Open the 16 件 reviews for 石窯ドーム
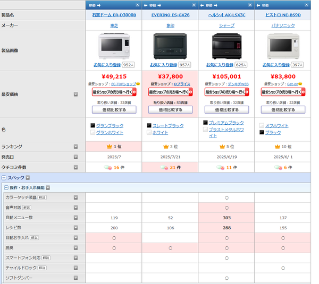 pos(119,167)
